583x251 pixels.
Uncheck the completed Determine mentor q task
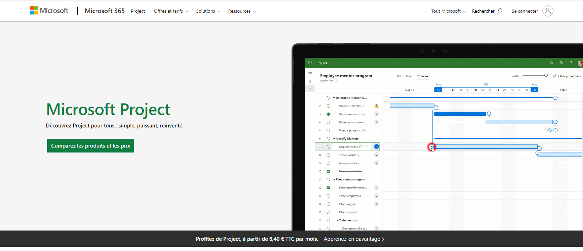[x=328, y=114]
